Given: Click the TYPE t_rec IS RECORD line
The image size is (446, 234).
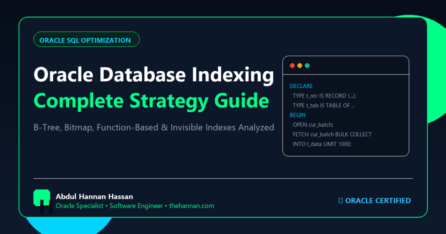Looking at the screenshot, I should (x=324, y=96).
